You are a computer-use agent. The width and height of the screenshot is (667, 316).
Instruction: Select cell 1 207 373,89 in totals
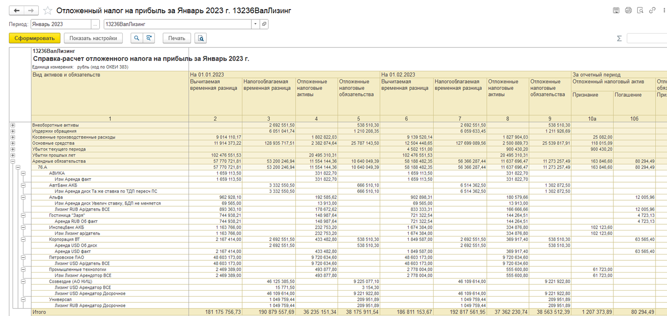(x=592, y=312)
